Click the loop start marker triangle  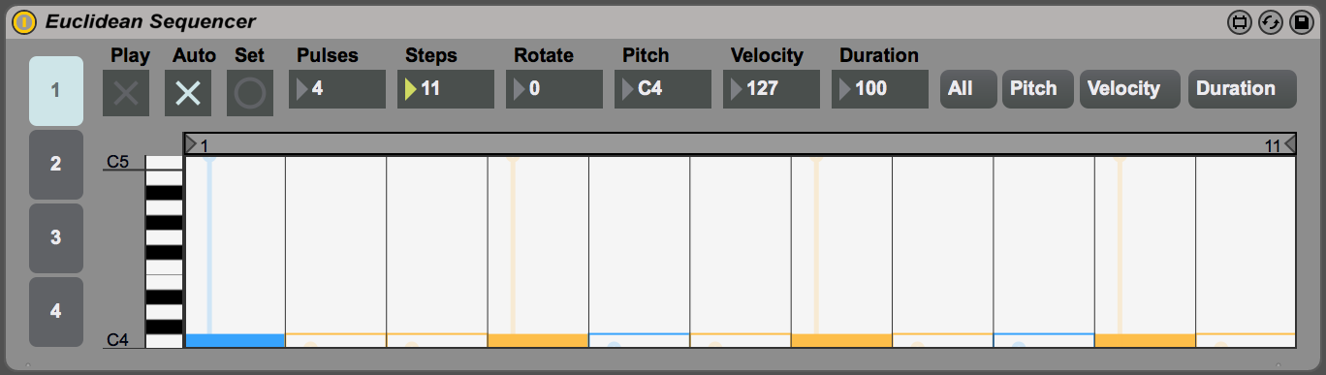(x=191, y=144)
